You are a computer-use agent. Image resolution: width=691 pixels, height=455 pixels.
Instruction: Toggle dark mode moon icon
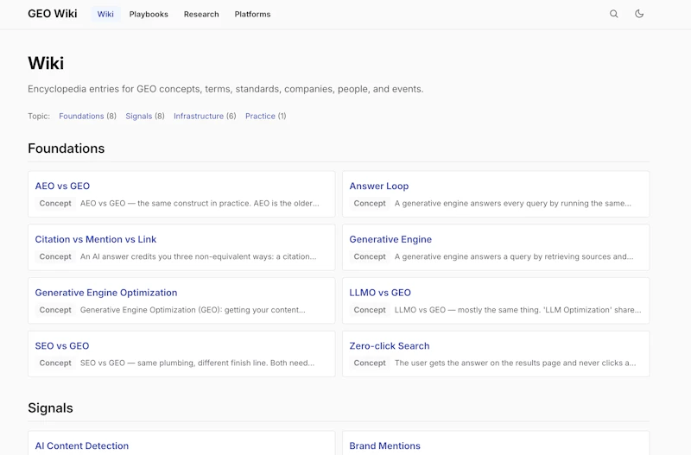click(x=639, y=14)
